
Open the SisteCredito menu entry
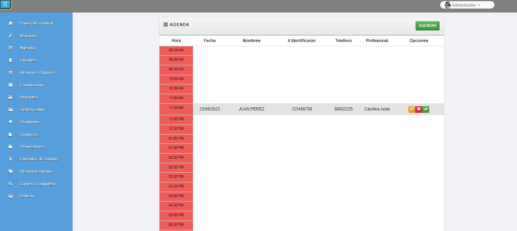click(x=32, y=110)
